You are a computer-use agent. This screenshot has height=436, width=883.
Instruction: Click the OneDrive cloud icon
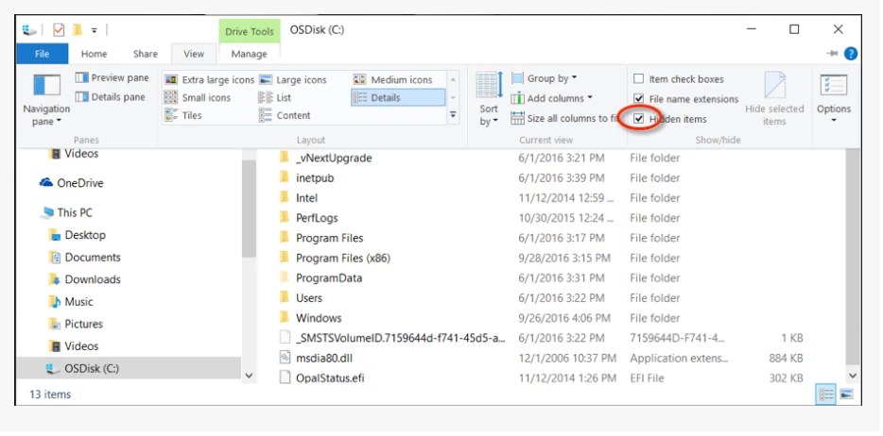(46, 182)
